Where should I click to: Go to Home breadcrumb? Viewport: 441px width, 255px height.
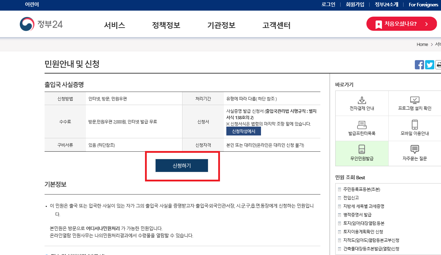click(x=422, y=44)
